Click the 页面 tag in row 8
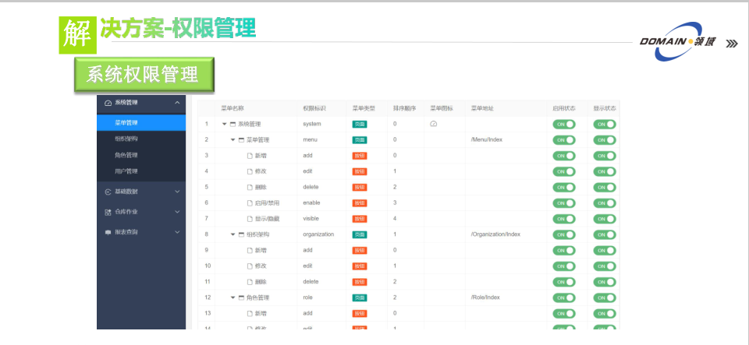The height and width of the screenshot is (345, 749). click(x=360, y=234)
